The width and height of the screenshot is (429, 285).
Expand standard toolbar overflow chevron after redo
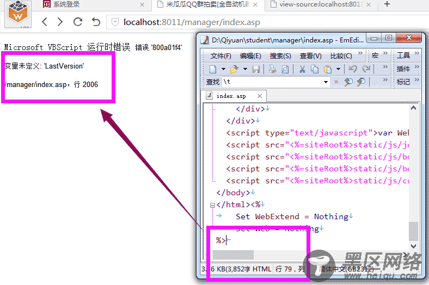click(x=385, y=66)
